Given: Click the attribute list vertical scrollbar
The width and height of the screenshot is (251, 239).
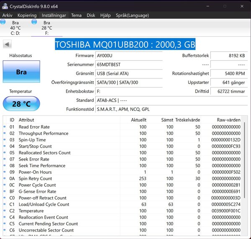Looking at the screenshot, I should [244, 160].
